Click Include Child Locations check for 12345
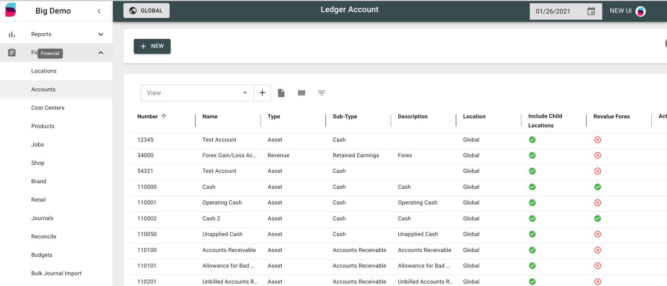Image resolution: width=667 pixels, height=286 pixels. coord(532,140)
